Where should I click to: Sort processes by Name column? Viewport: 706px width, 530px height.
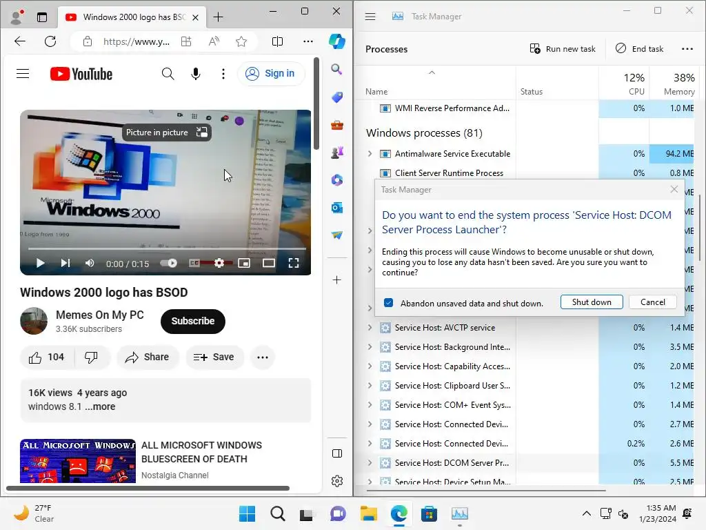click(435, 84)
